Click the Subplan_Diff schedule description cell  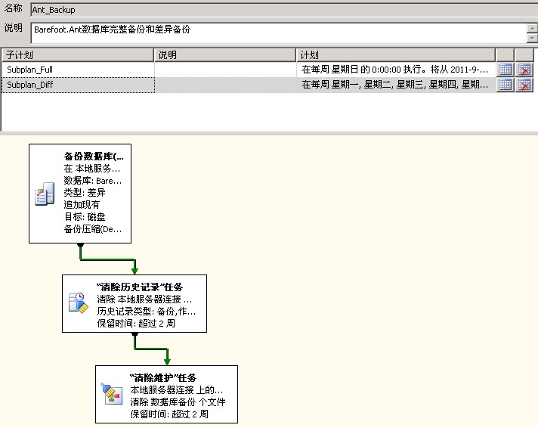[x=395, y=85]
